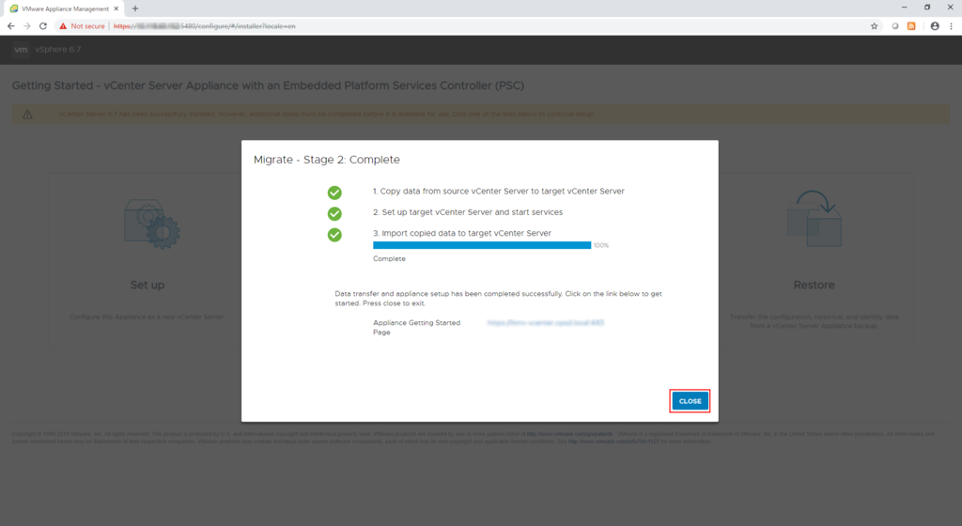962x526 pixels.
Task: Close the VMware Appliance Management tab
Action: [116, 8]
